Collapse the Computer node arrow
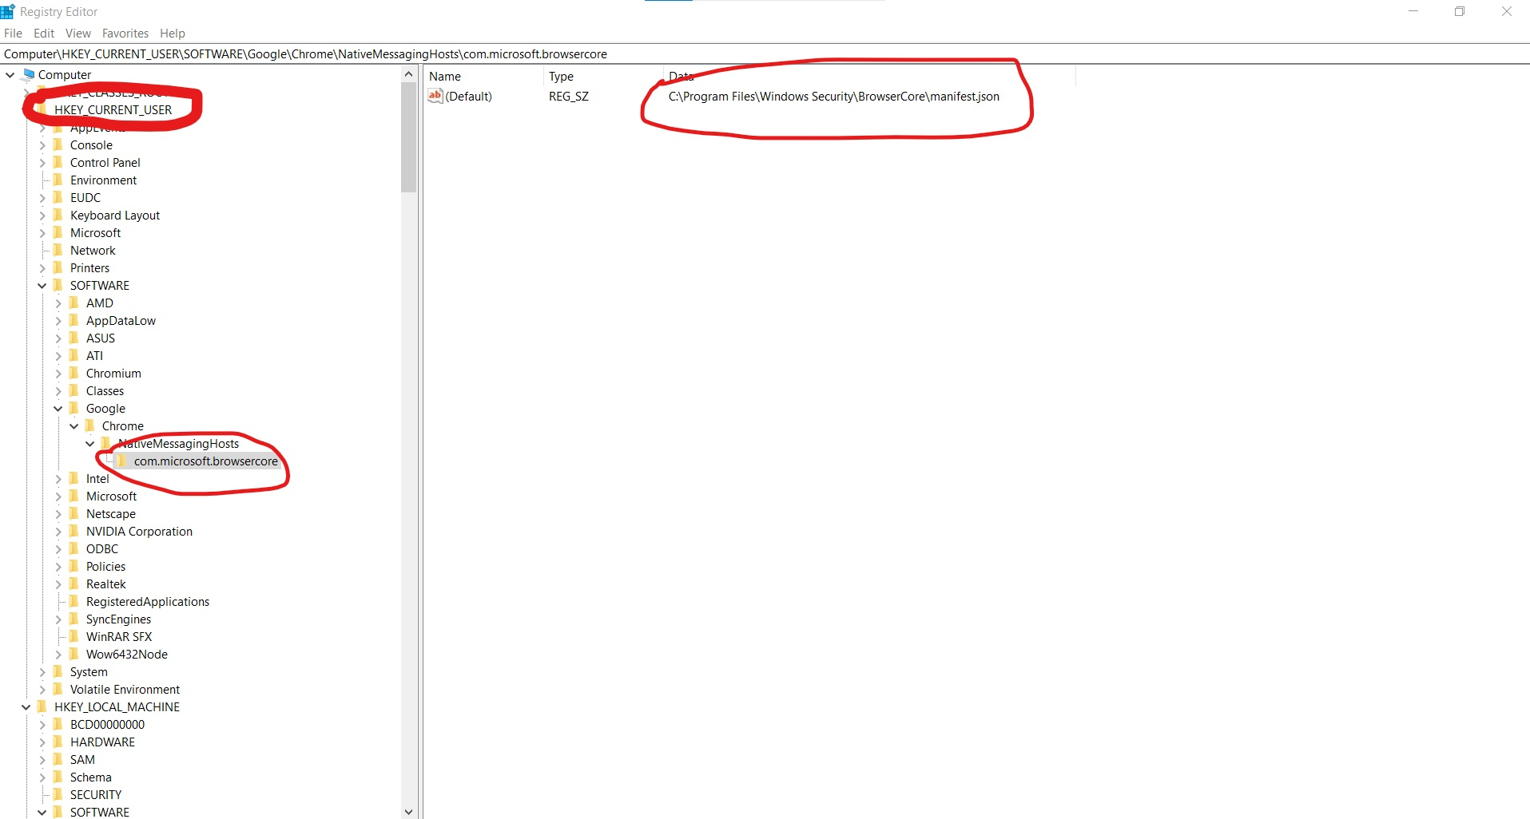This screenshot has width=1530, height=819. 10,75
